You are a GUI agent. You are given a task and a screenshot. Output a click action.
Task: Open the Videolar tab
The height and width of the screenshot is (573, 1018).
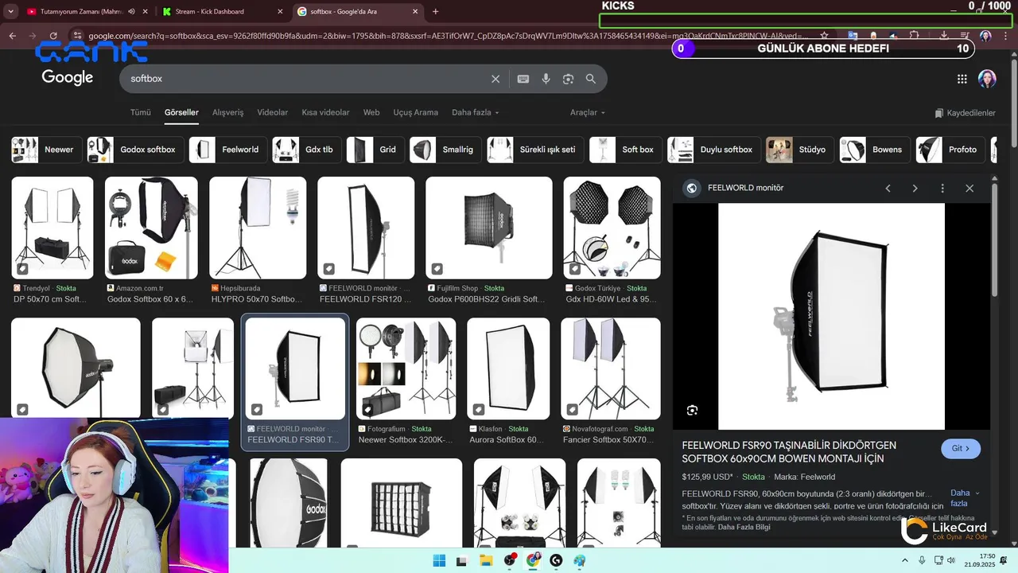[273, 112]
